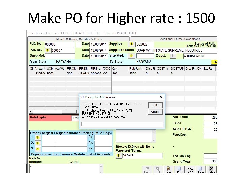The width and height of the screenshot is (243, 182).
Task: Open the Other Charges row 2 lookup
Action: click(38, 143)
